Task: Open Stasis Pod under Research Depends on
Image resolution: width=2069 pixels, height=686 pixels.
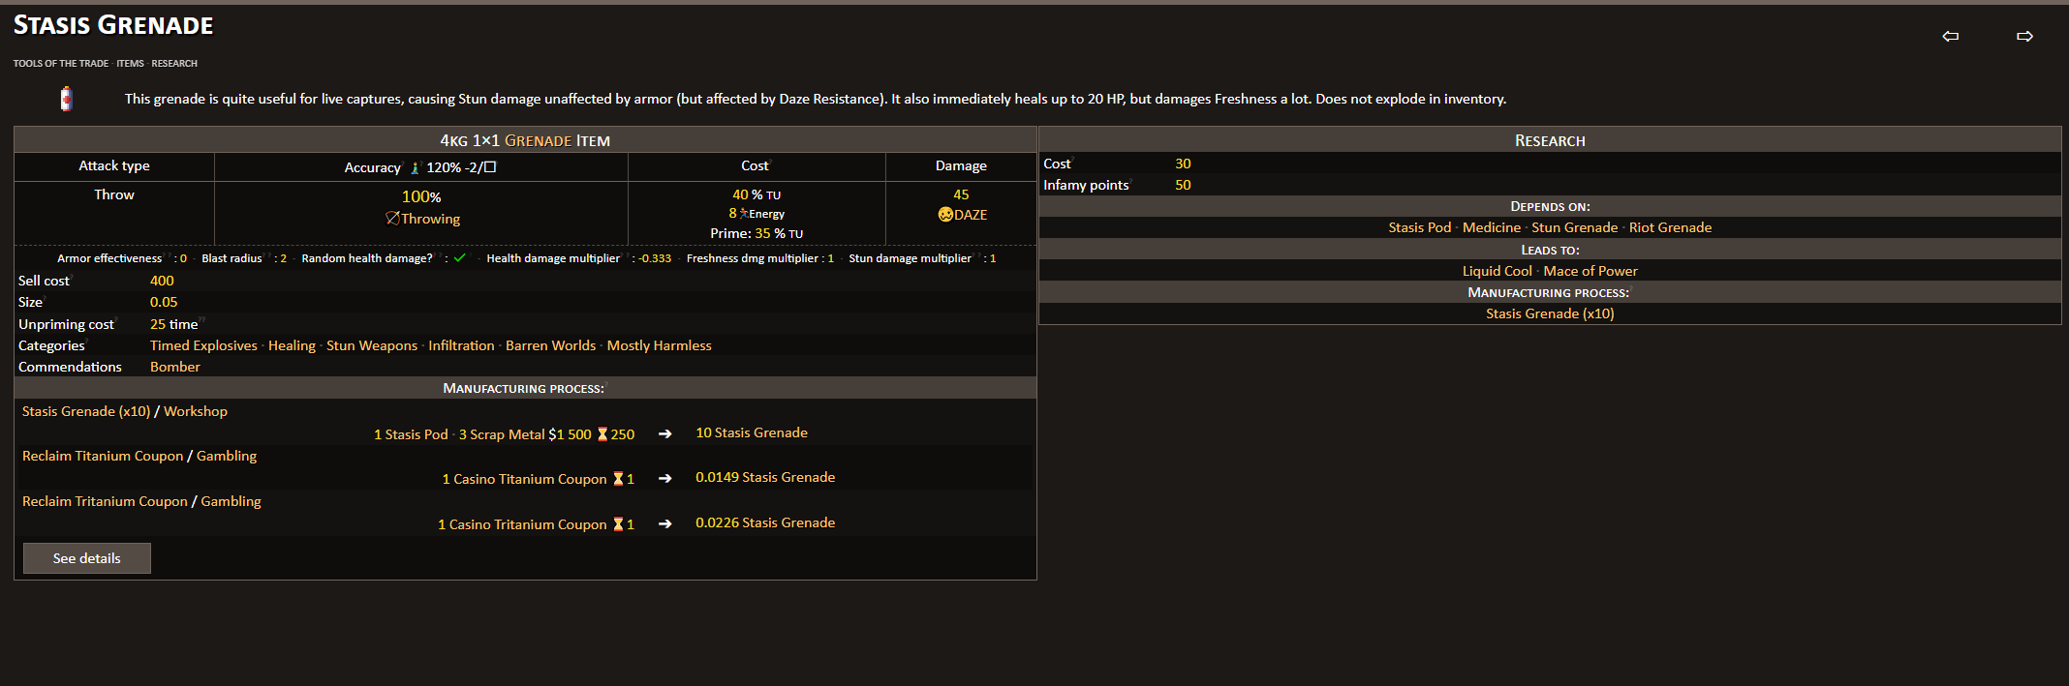Action: click(x=1420, y=227)
